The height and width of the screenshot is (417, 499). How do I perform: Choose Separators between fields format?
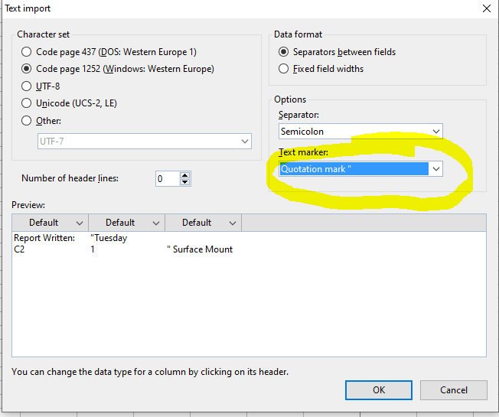click(285, 52)
